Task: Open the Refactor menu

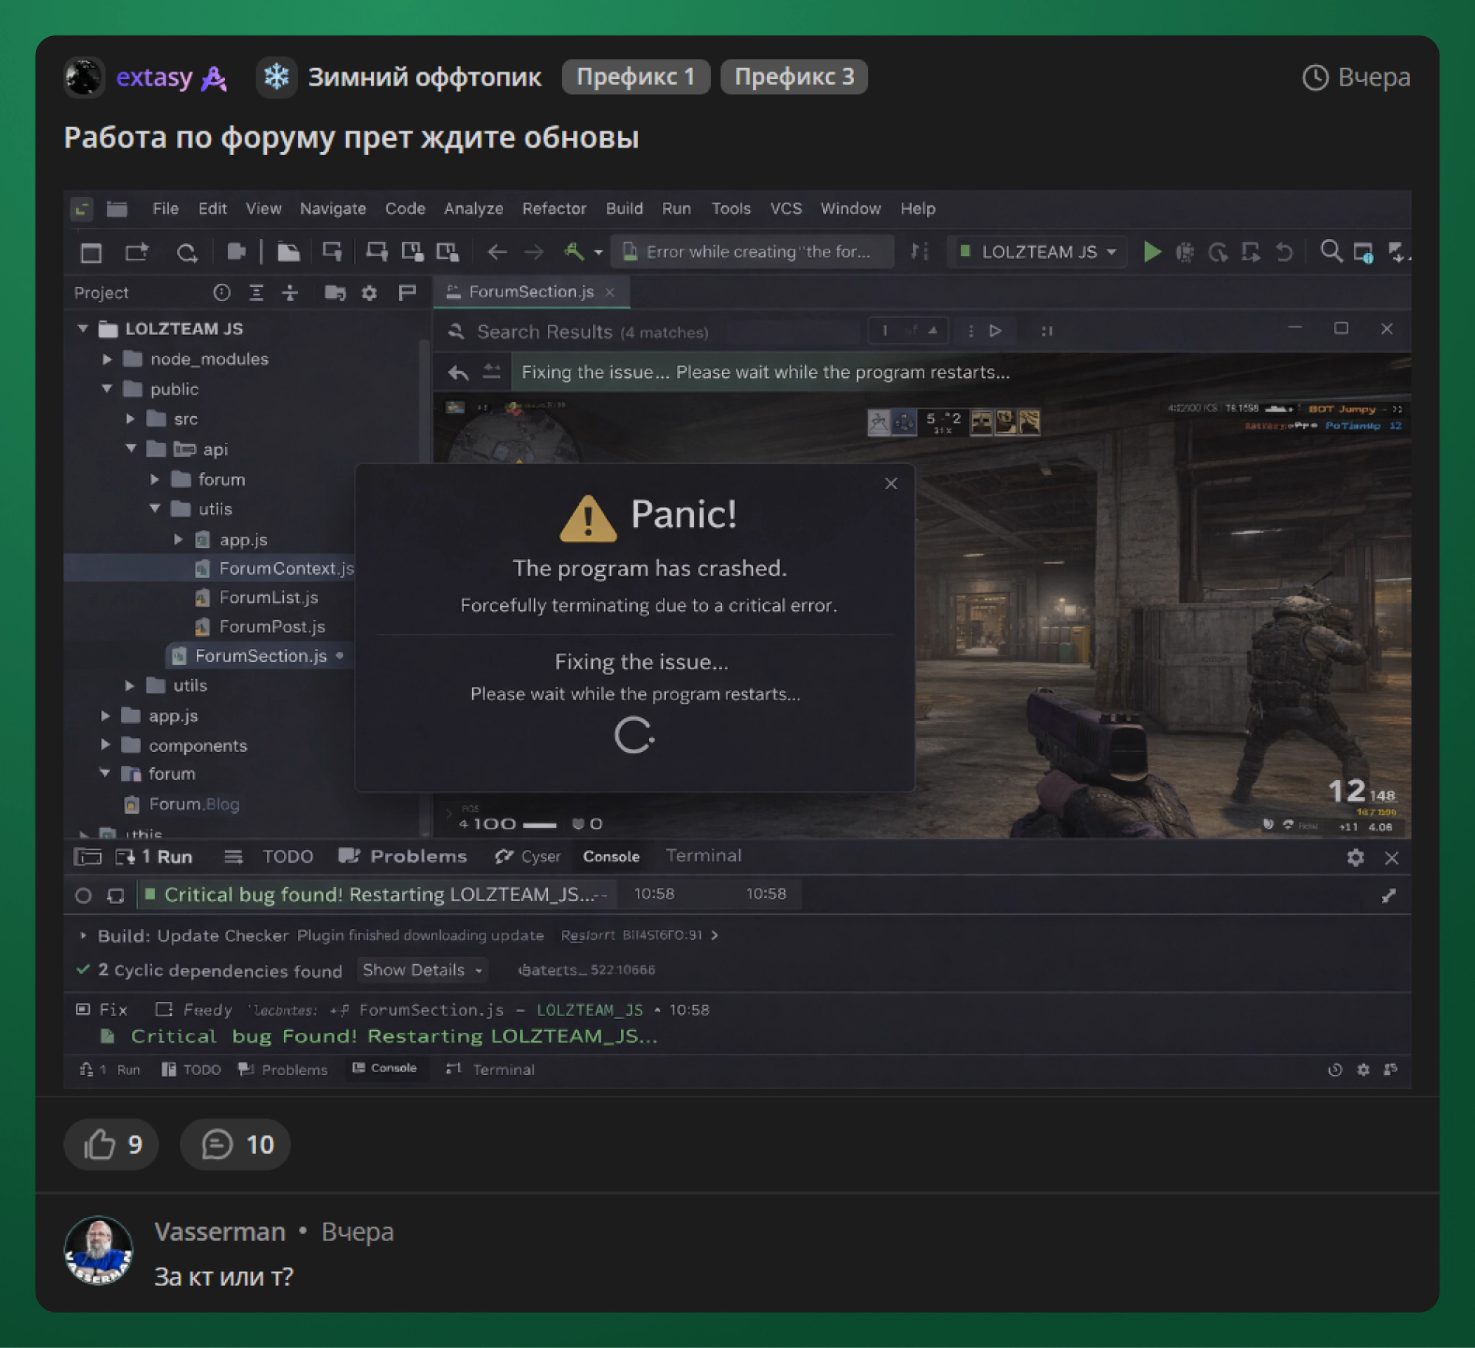Action: point(554,209)
